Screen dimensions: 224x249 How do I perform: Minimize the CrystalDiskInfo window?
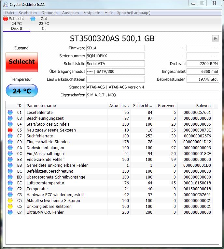click(x=193, y=3)
